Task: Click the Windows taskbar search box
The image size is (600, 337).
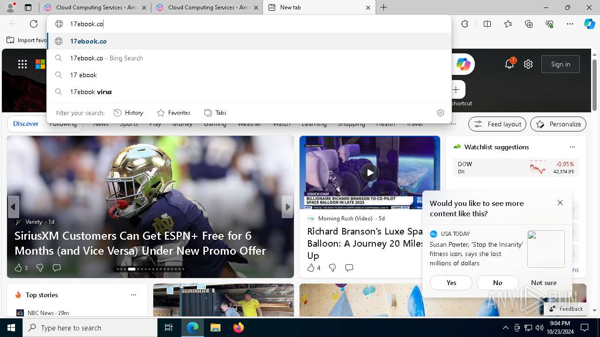Action: [90, 328]
